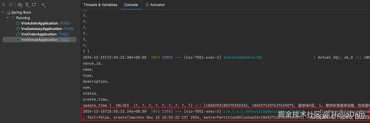Click the Open in New Tab icon

click(x=34, y=5)
